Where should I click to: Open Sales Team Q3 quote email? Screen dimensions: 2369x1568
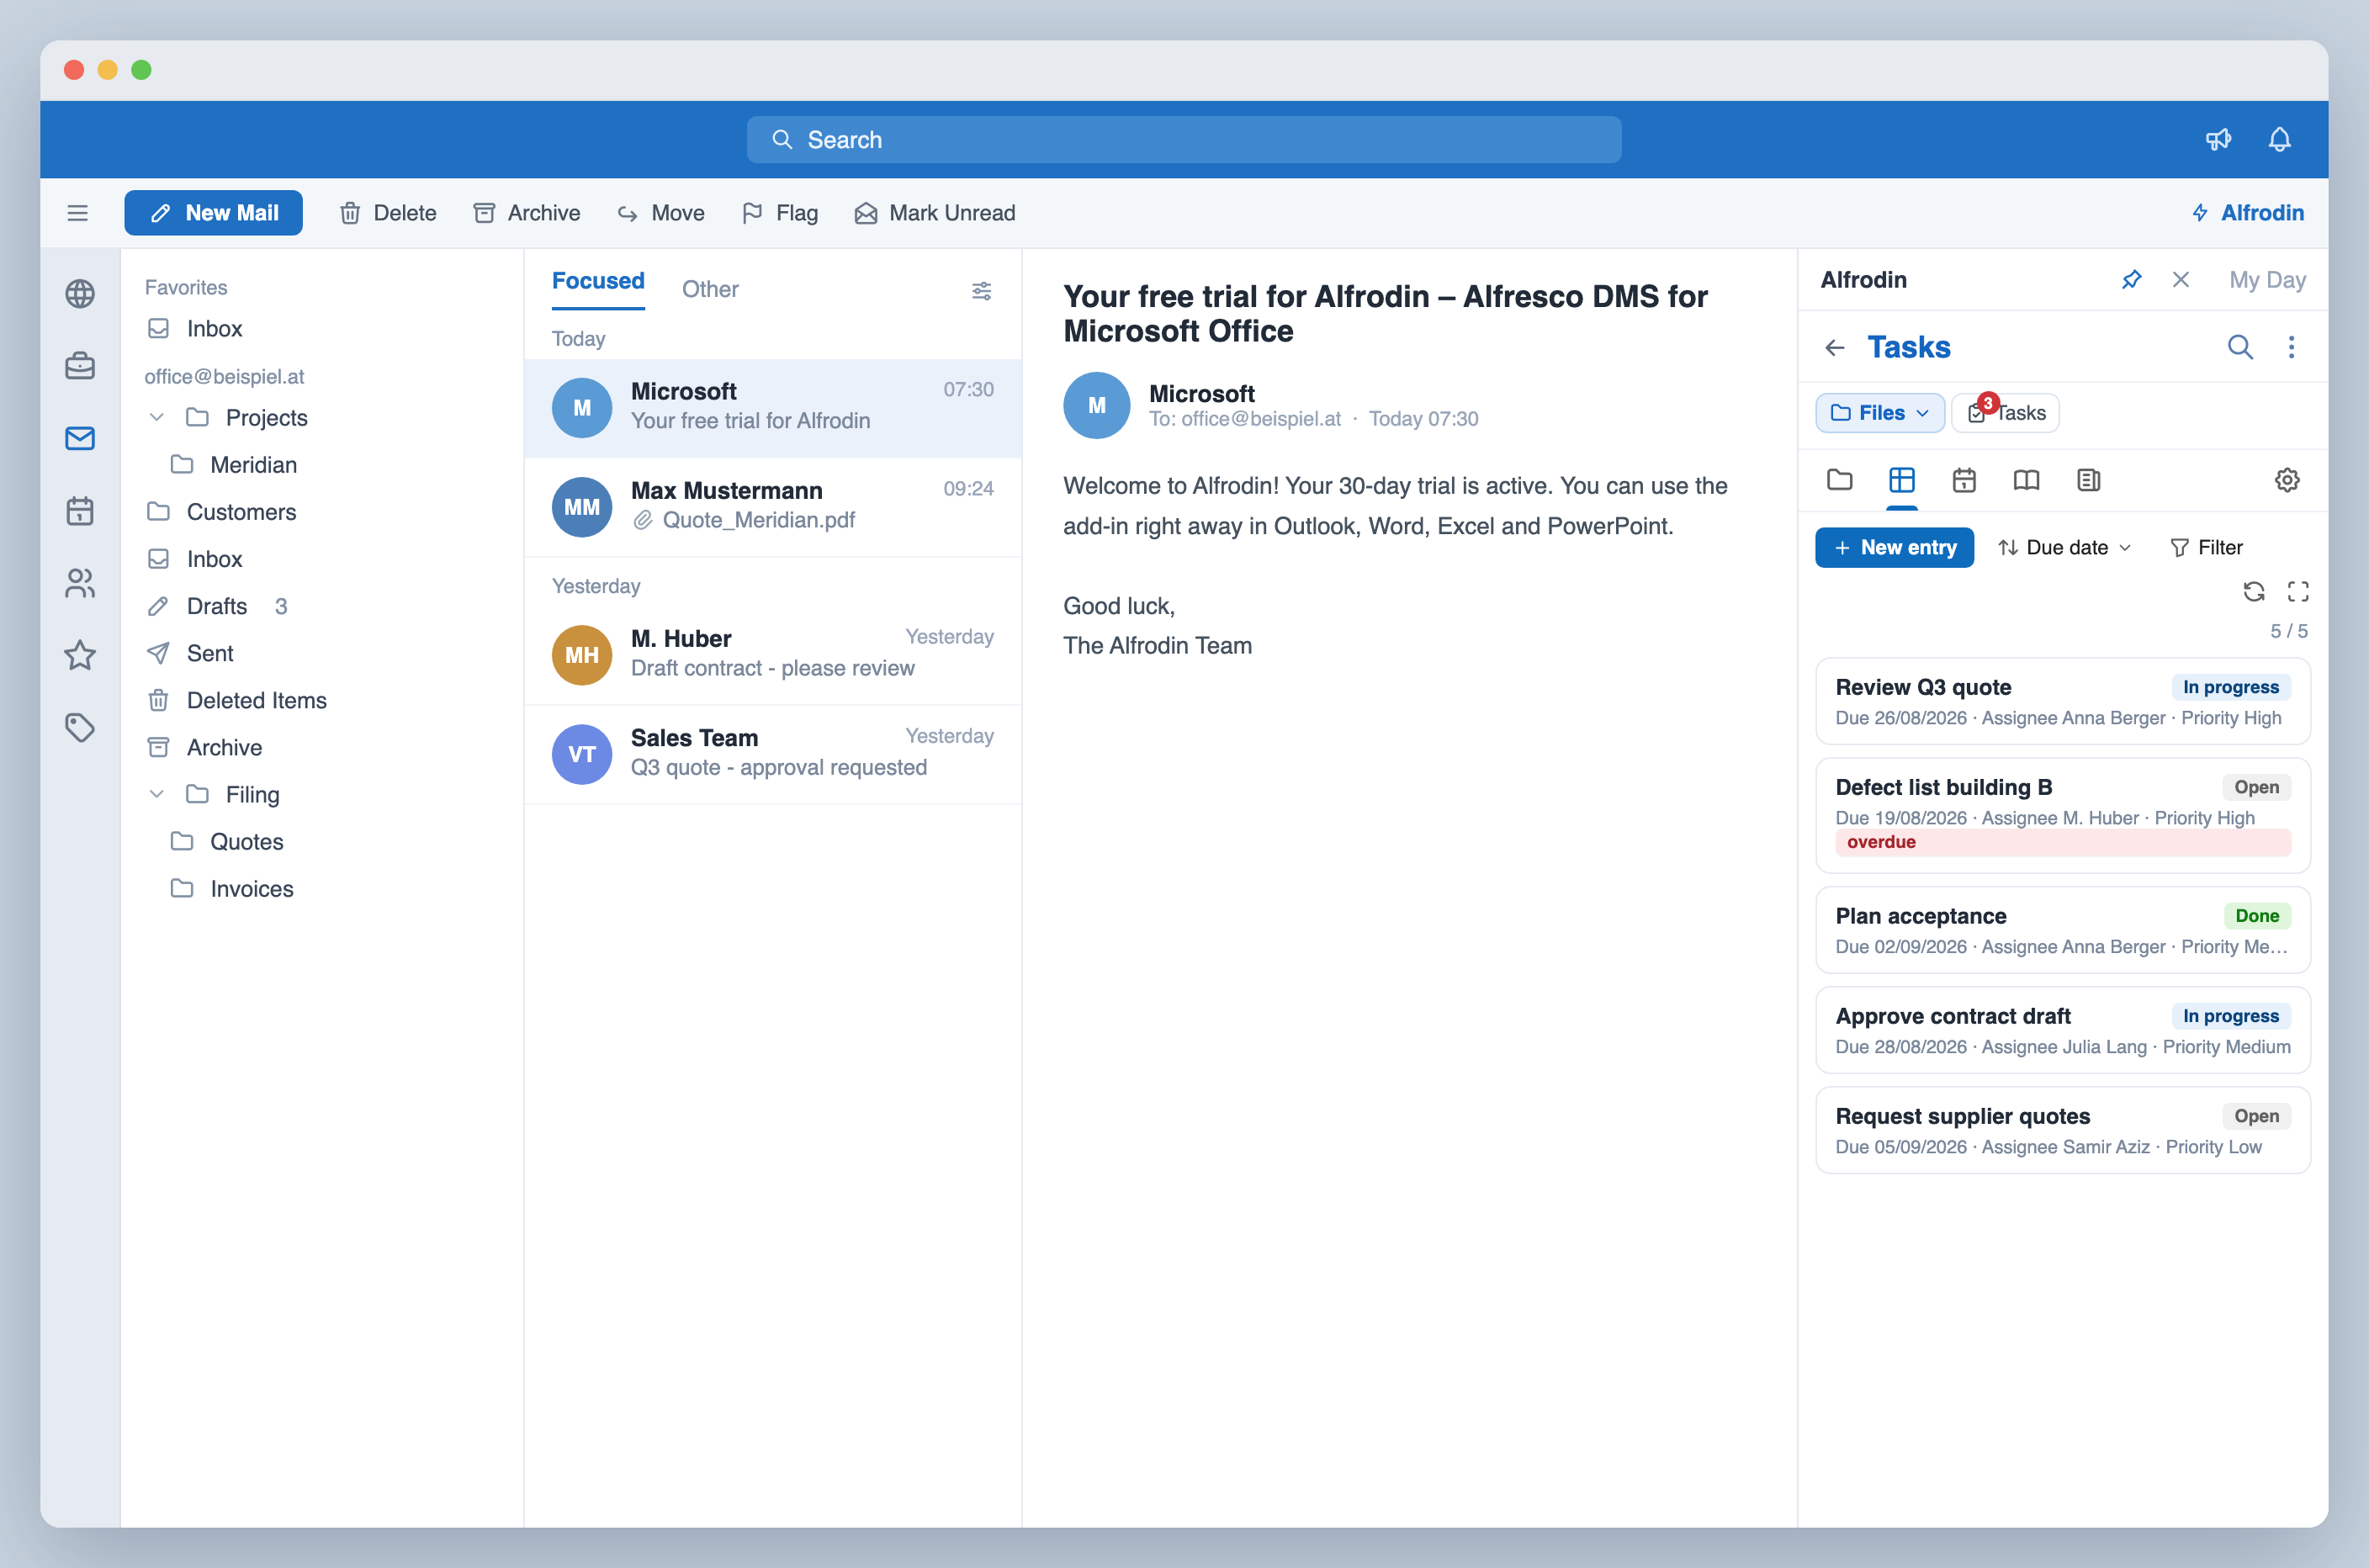pyautogui.click(x=773, y=754)
